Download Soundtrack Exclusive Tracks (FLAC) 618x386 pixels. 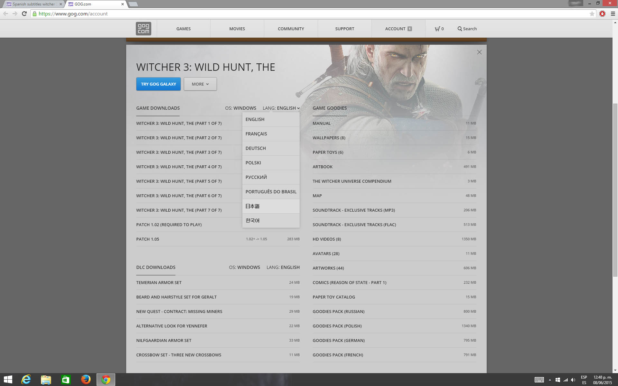coord(394,225)
